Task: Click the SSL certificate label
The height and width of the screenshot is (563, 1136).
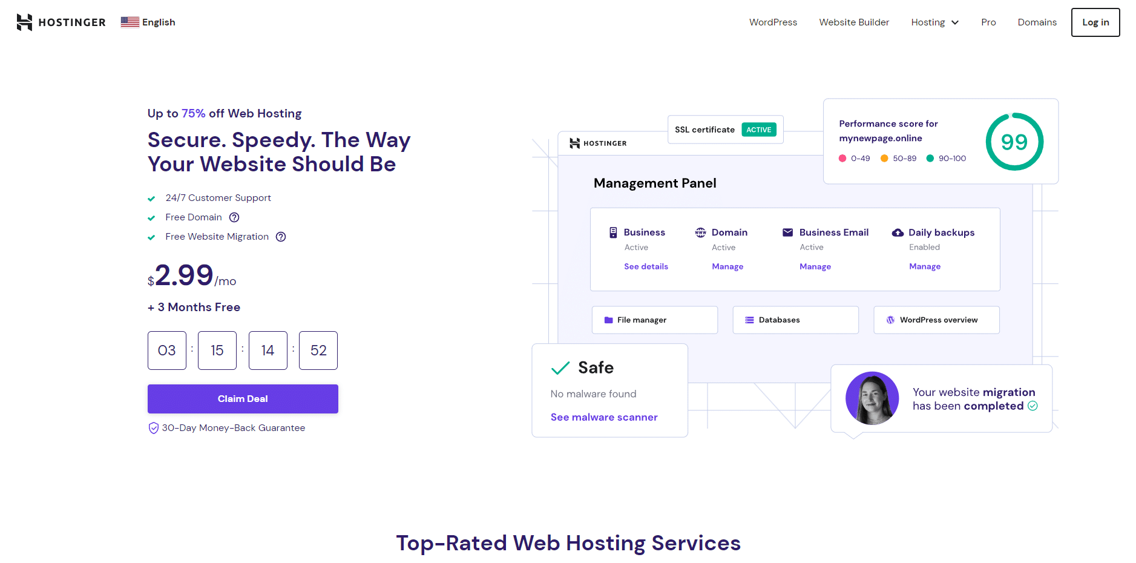Action: [x=704, y=130]
